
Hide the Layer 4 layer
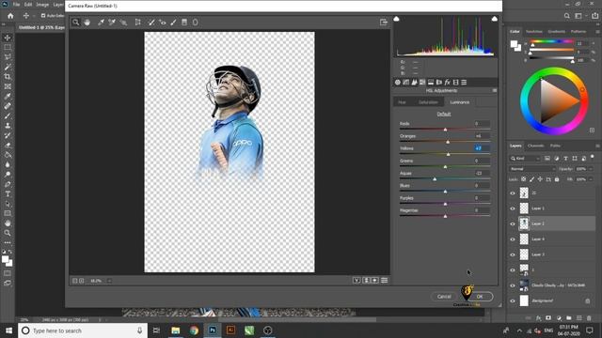513,239
